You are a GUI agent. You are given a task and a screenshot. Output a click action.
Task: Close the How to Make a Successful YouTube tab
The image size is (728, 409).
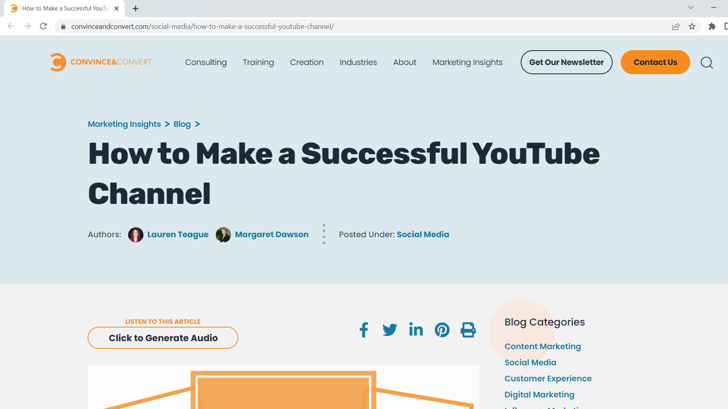click(117, 8)
